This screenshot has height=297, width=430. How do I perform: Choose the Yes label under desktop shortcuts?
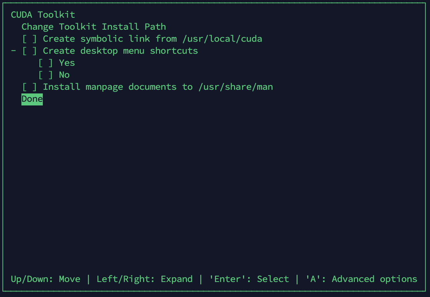pos(67,63)
